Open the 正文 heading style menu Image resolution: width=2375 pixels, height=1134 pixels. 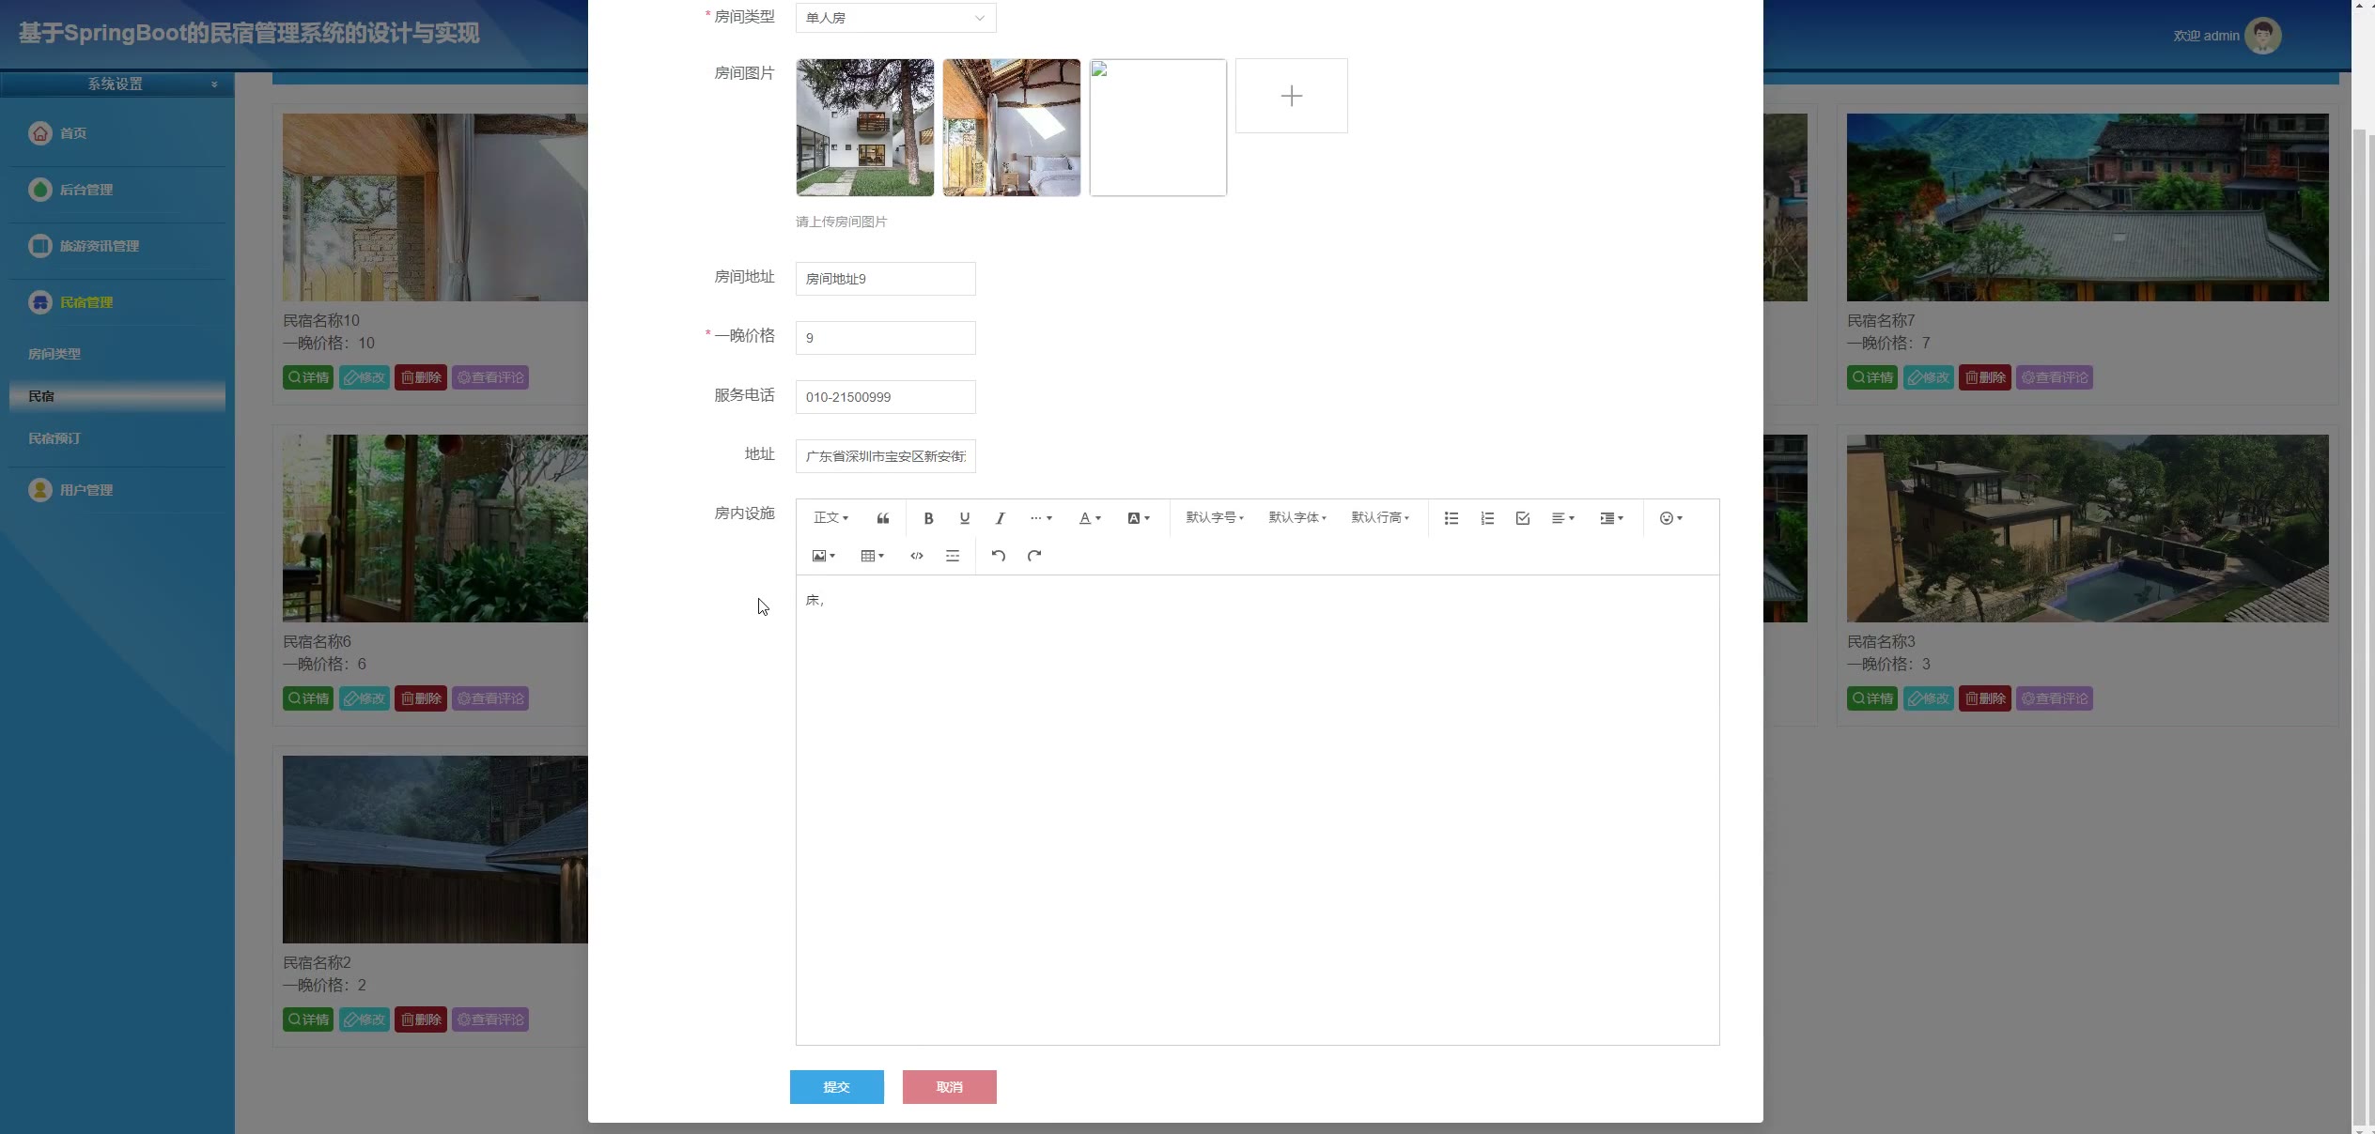(x=830, y=518)
